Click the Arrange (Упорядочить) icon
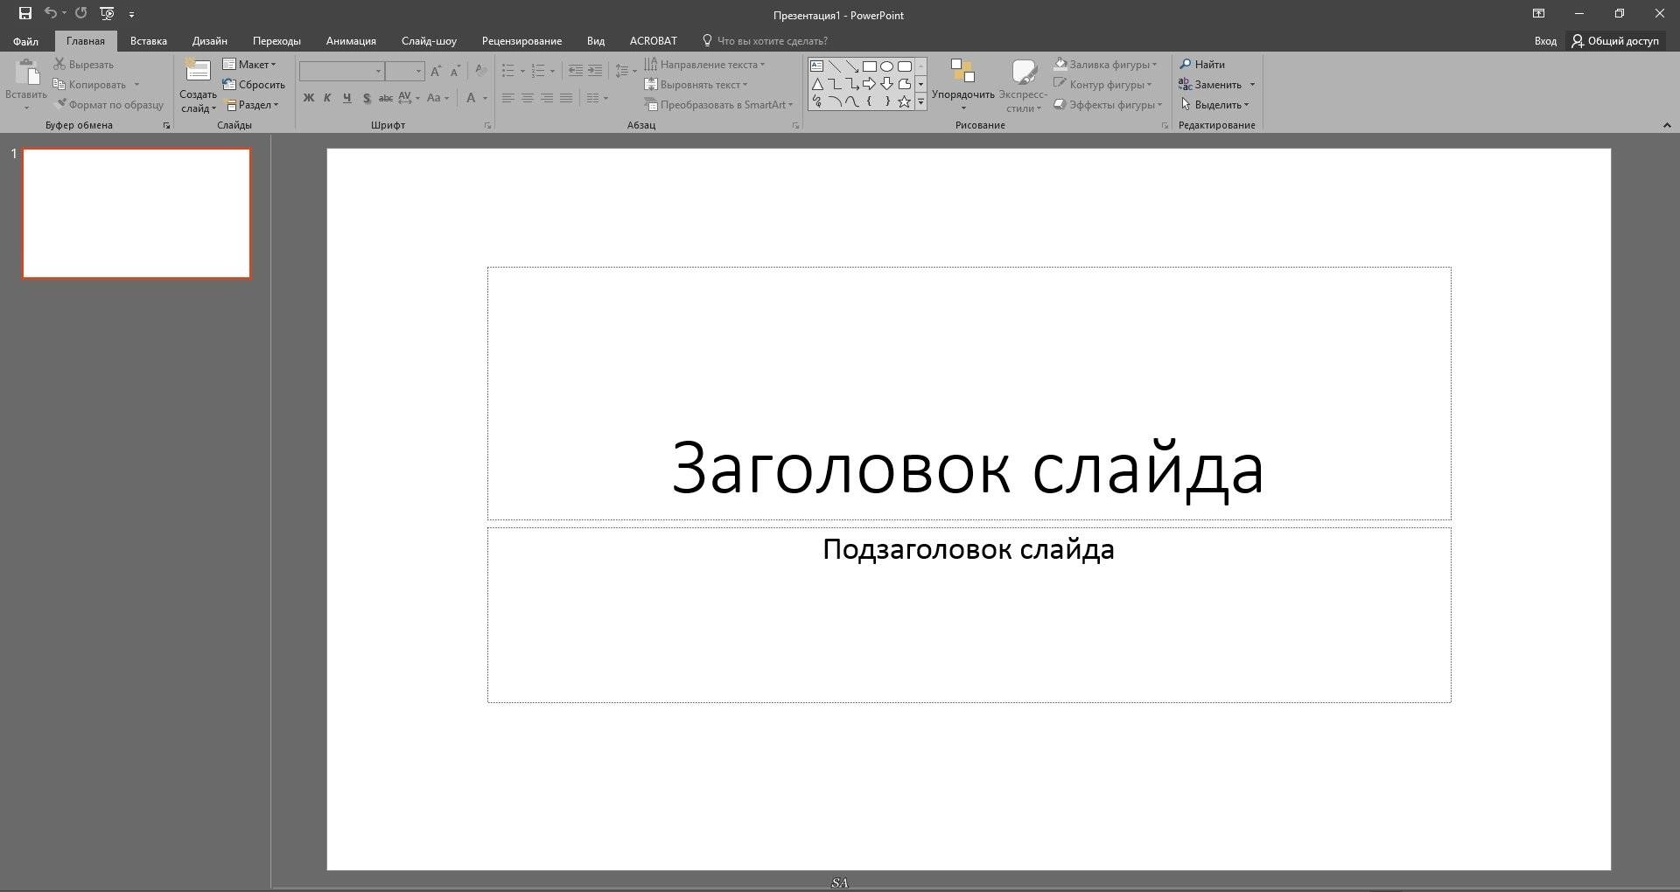This screenshot has width=1680, height=892. (962, 72)
